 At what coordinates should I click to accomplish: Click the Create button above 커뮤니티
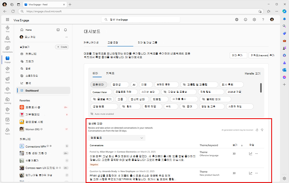point(62,47)
